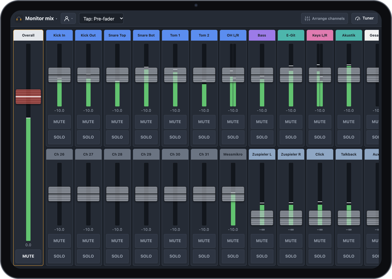
Task: Solo the OH L/R channel
Action: pos(233,137)
